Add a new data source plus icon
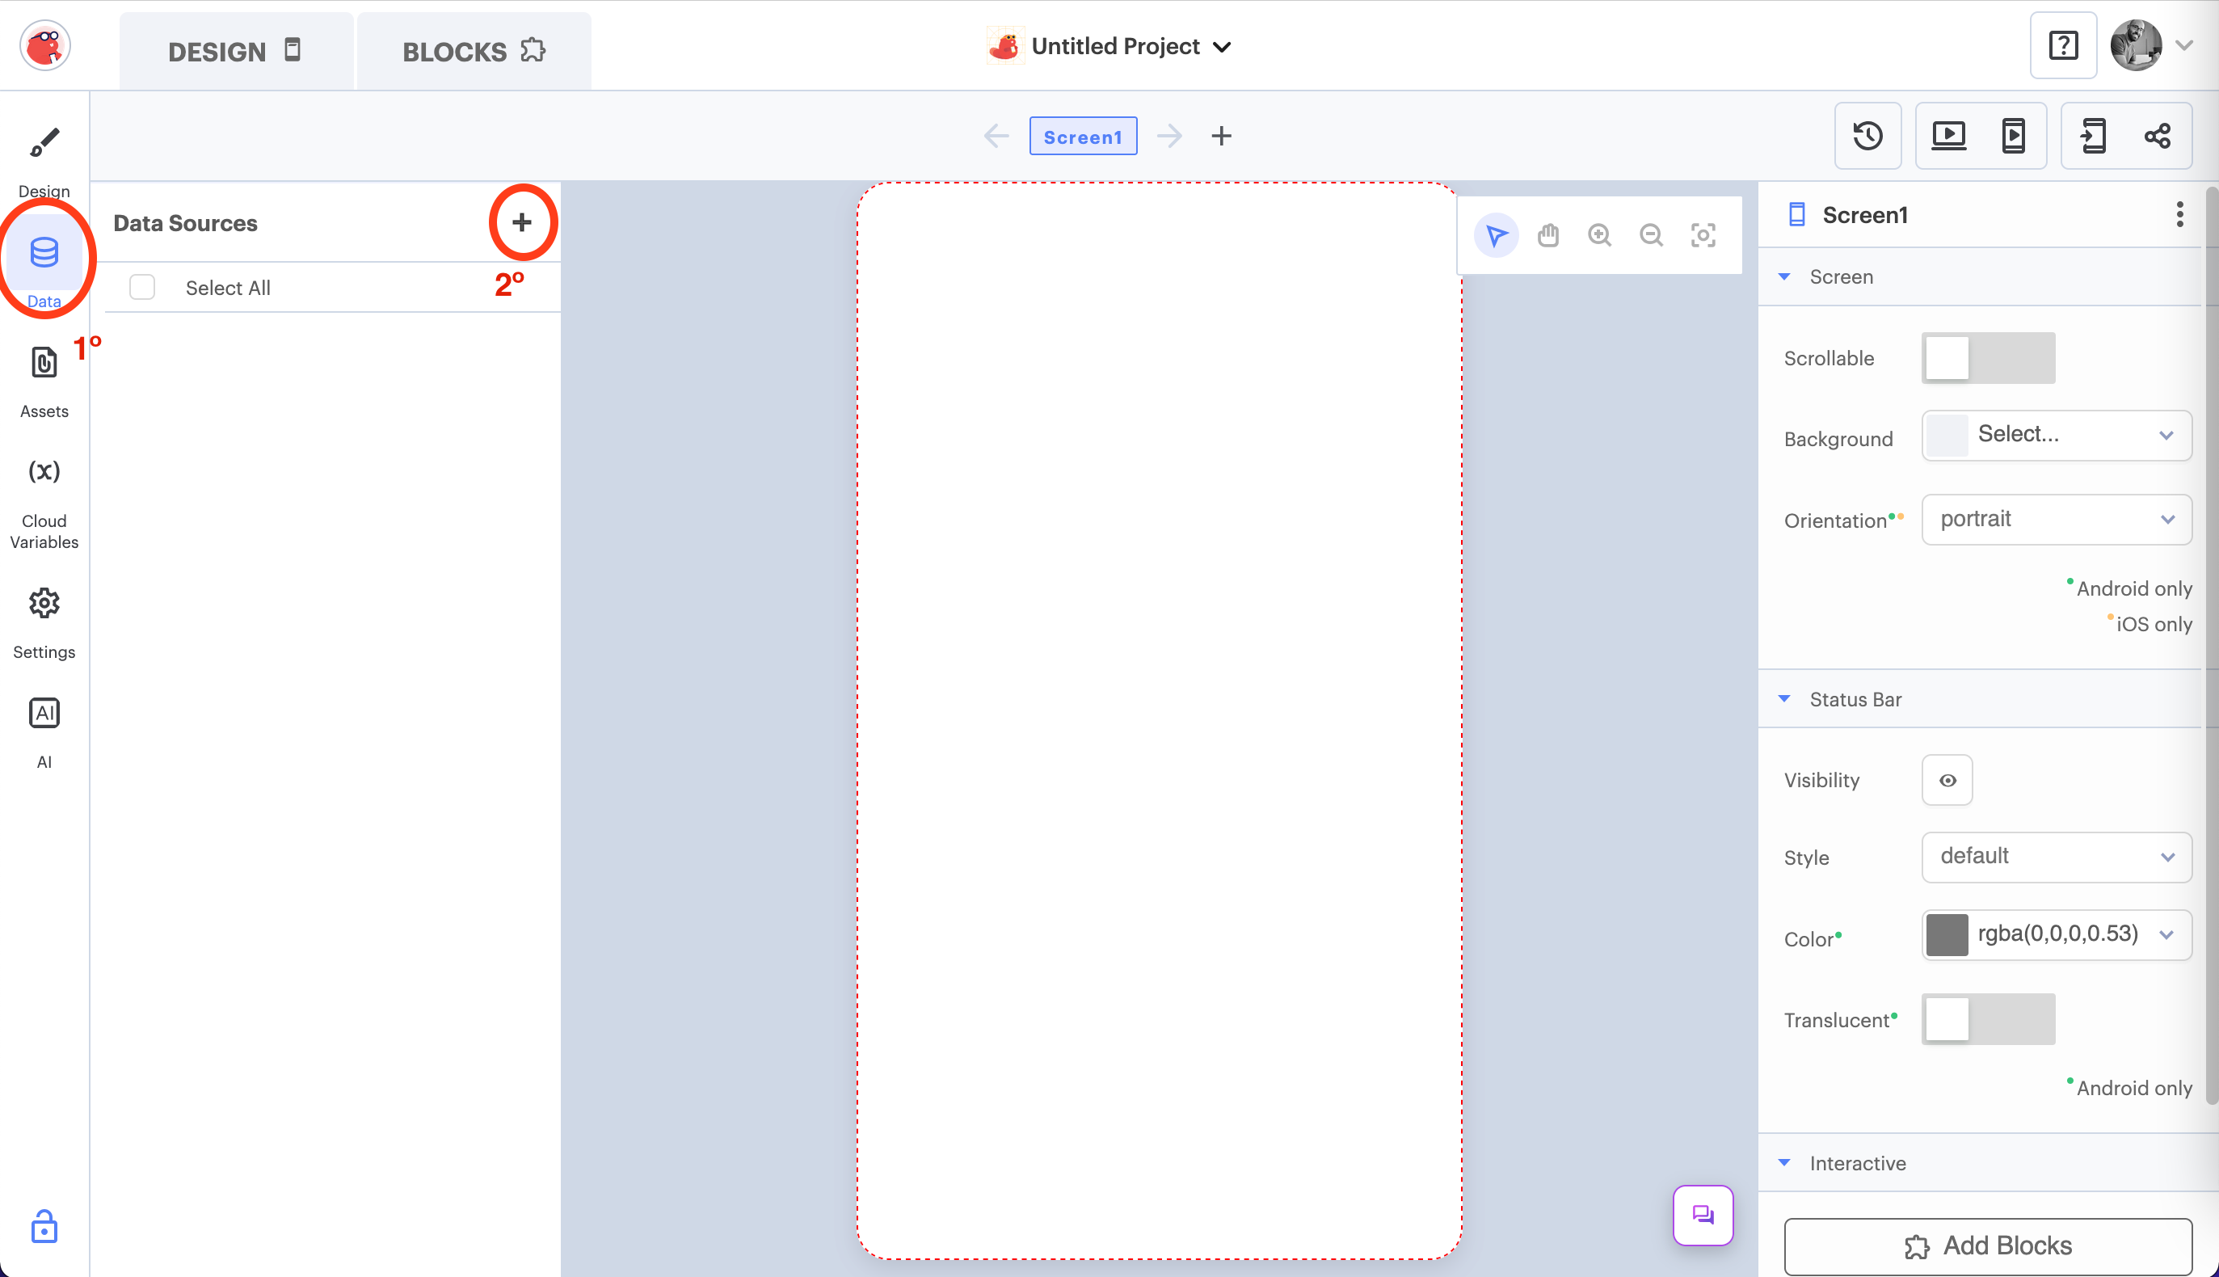The width and height of the screenshot is (2219, 1277). point(522,222)
